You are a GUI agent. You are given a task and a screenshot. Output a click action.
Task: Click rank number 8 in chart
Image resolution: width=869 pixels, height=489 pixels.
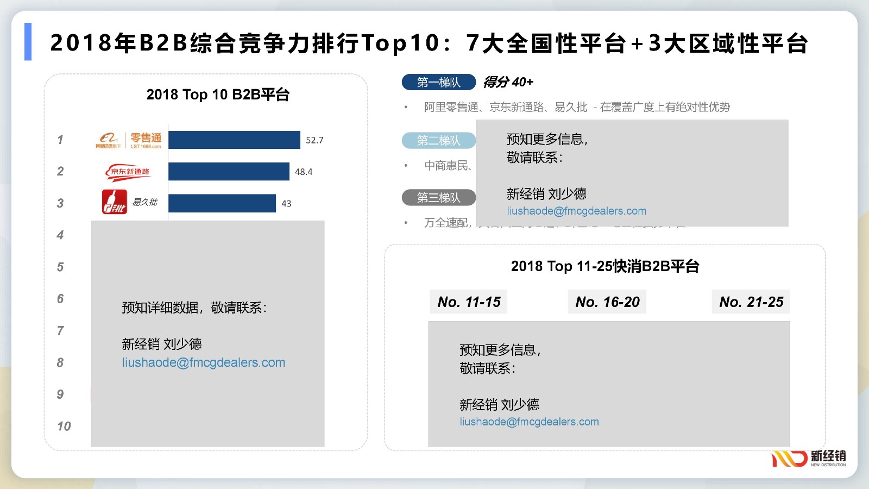(60, 362)
